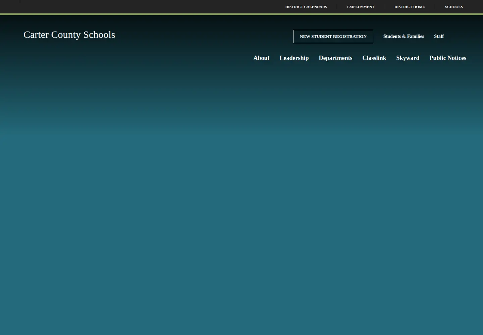Image resolution: width=483 pixels, height=335 pixels.
Task: Click the New Student Registration button
Action: [333, 37]
